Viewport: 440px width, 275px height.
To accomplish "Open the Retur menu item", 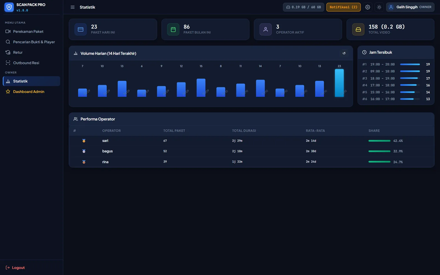I will [31, 52].
